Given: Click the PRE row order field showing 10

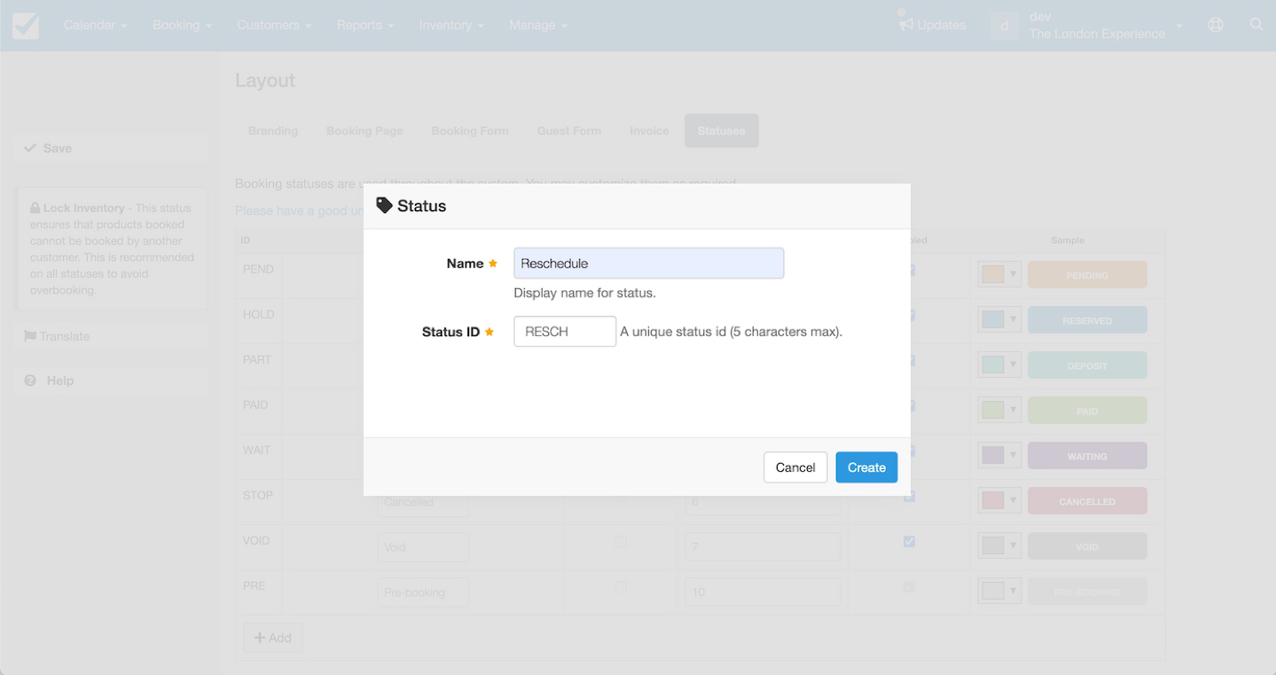Looking at the screenshot, I should [x=763, y=593].
